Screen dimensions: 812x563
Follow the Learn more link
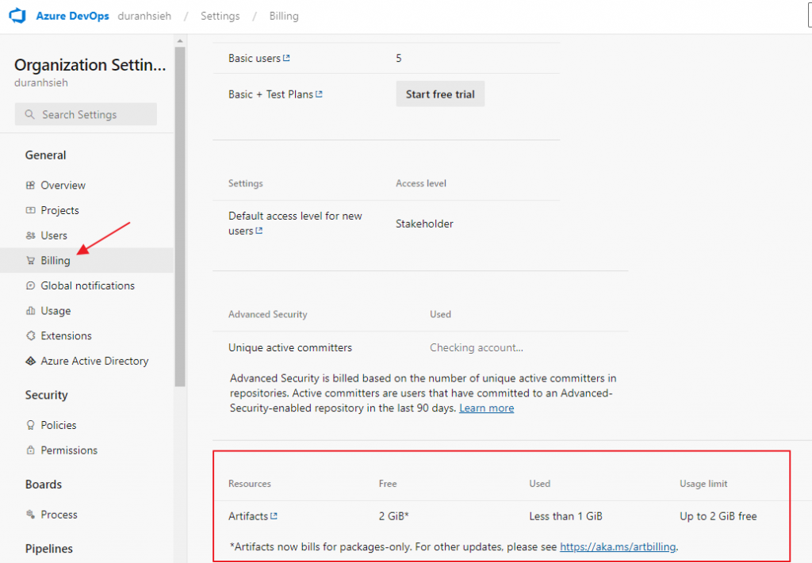[486, 408]
